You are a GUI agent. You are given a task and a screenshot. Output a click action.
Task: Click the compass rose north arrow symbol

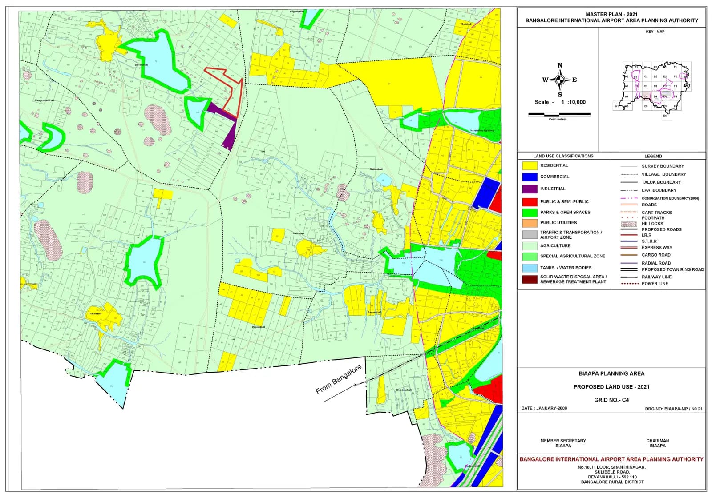560,80
